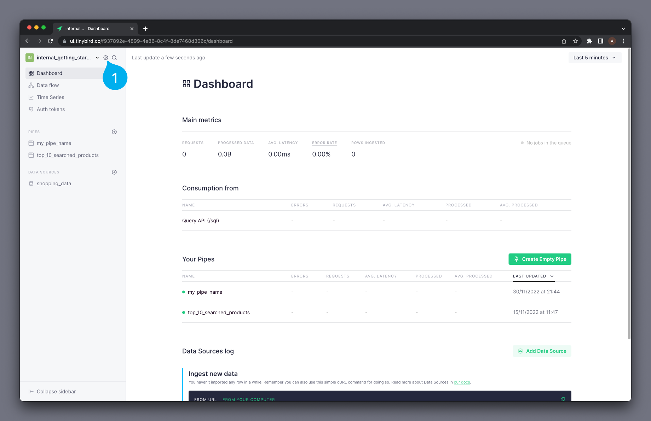The image size is (651, 421).
Task: Open the Last 5 minutes time range dropdown
Action: (x=595, y=58)
